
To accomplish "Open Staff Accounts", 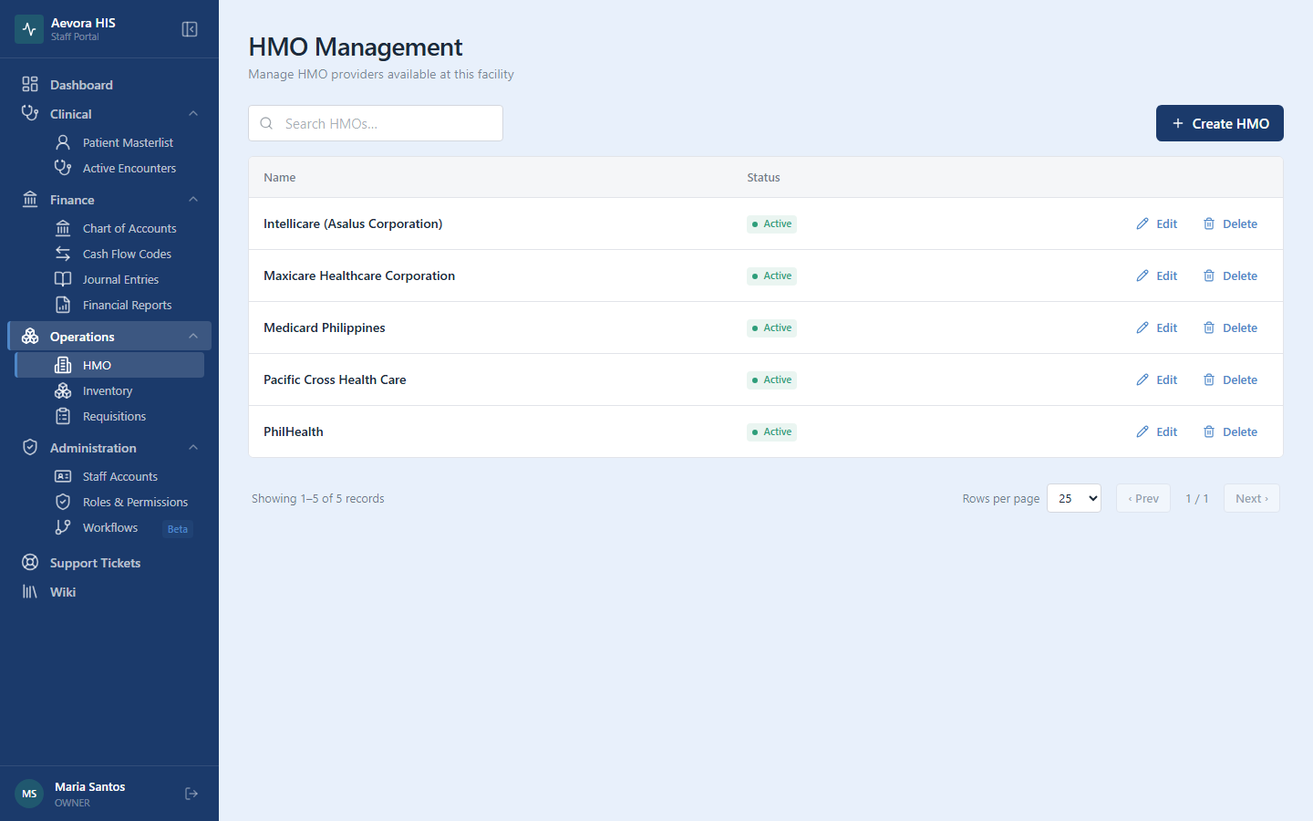I will click(109, 476).
